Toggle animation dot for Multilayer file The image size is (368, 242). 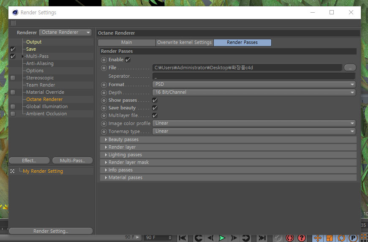(x=104, y=116)
